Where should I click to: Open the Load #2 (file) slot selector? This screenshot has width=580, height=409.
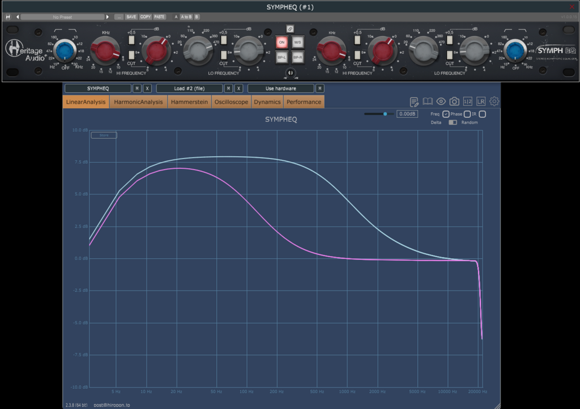point(189,88)
